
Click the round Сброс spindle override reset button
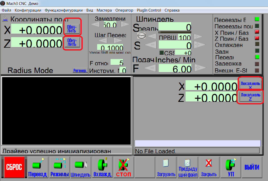click(x=141, y=36)
